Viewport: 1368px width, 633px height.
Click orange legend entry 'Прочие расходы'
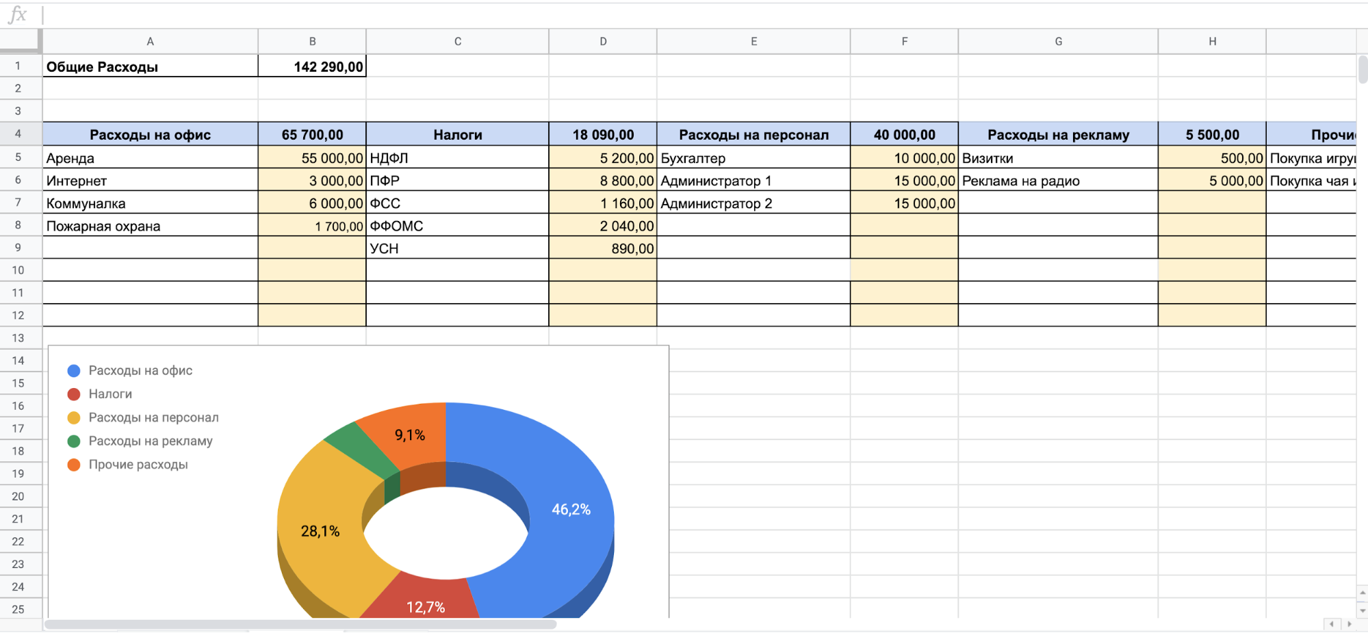click(x=128, y=465)
